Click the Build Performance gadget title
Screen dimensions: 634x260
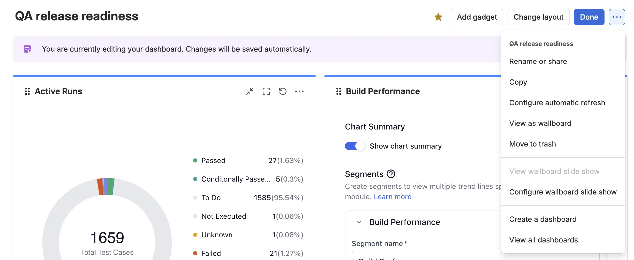[x=383, y=91]
